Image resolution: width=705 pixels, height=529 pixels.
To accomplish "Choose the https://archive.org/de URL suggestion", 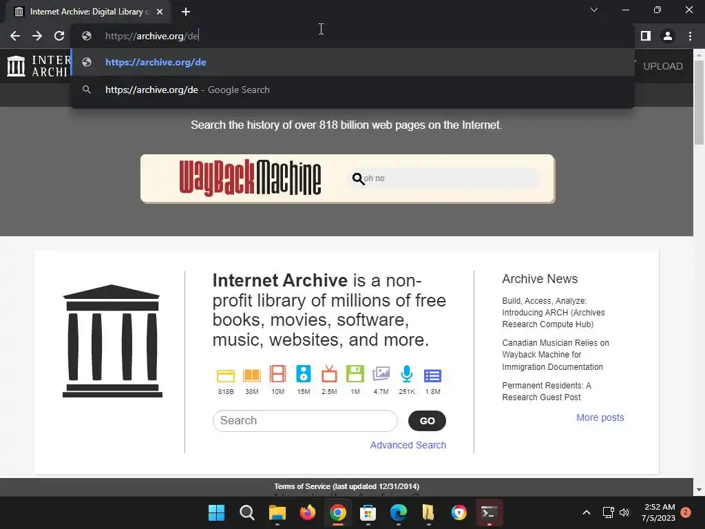I will [x=352, y=62].
